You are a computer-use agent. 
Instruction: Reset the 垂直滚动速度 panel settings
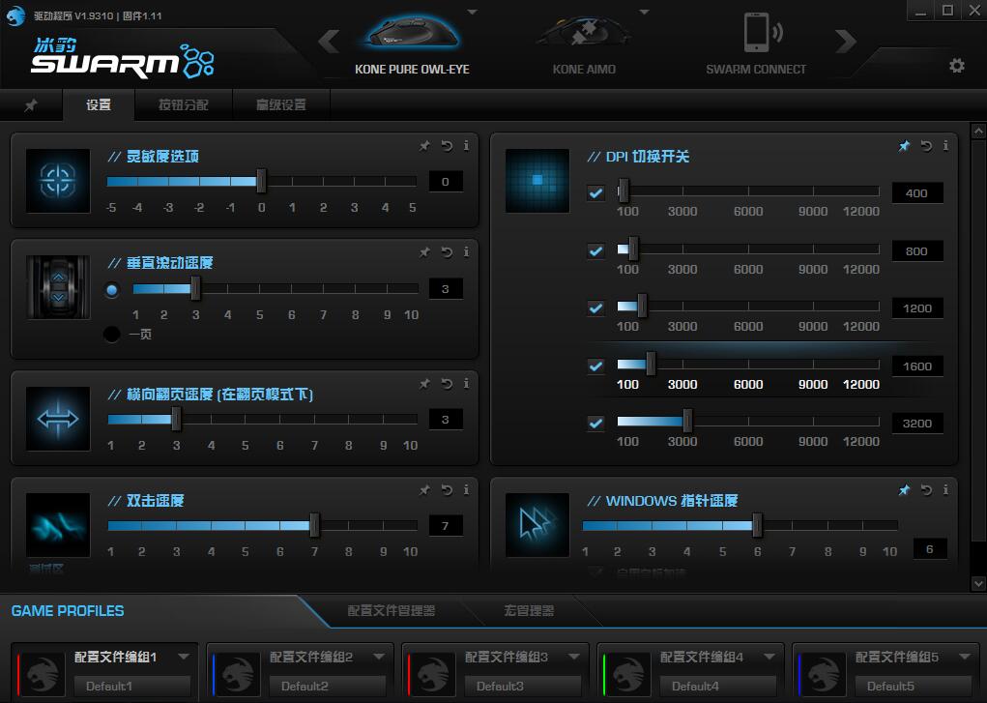click(x=447, y=252)
